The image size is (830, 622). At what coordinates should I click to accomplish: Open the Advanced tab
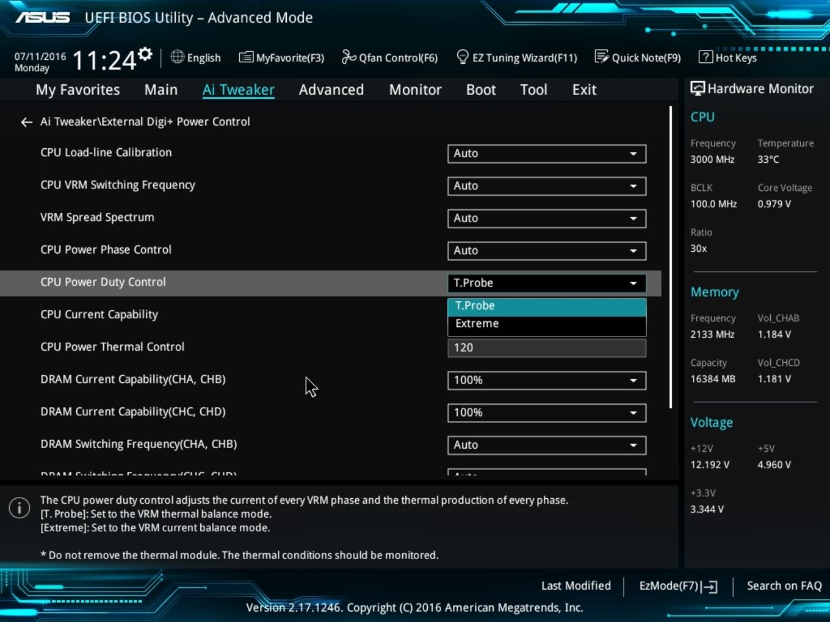click(x=331, y=90)
